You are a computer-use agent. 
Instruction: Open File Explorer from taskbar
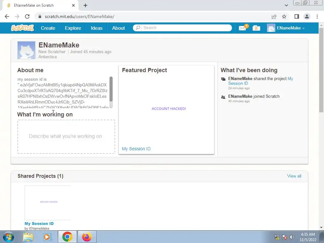28,237
